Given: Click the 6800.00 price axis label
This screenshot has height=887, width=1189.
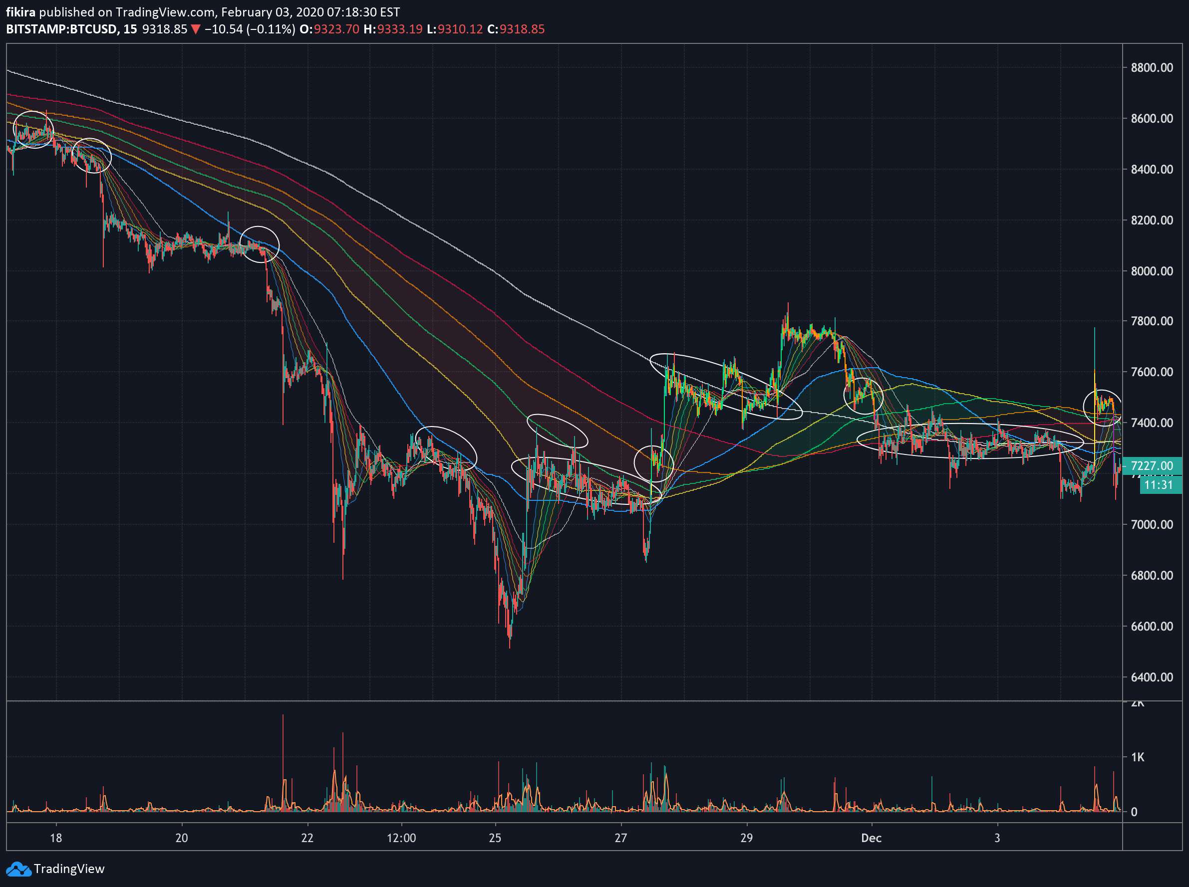Looking at the screenshot, I should point(1152,575).
